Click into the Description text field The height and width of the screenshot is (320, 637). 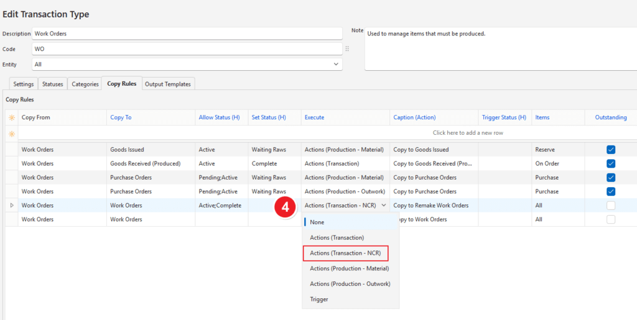point(187,34)
